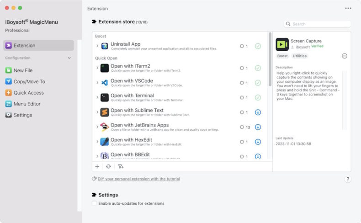This screenshot has height=223, width=361.
Task: Click the extension Search field
Action: [x=320, y=24]
